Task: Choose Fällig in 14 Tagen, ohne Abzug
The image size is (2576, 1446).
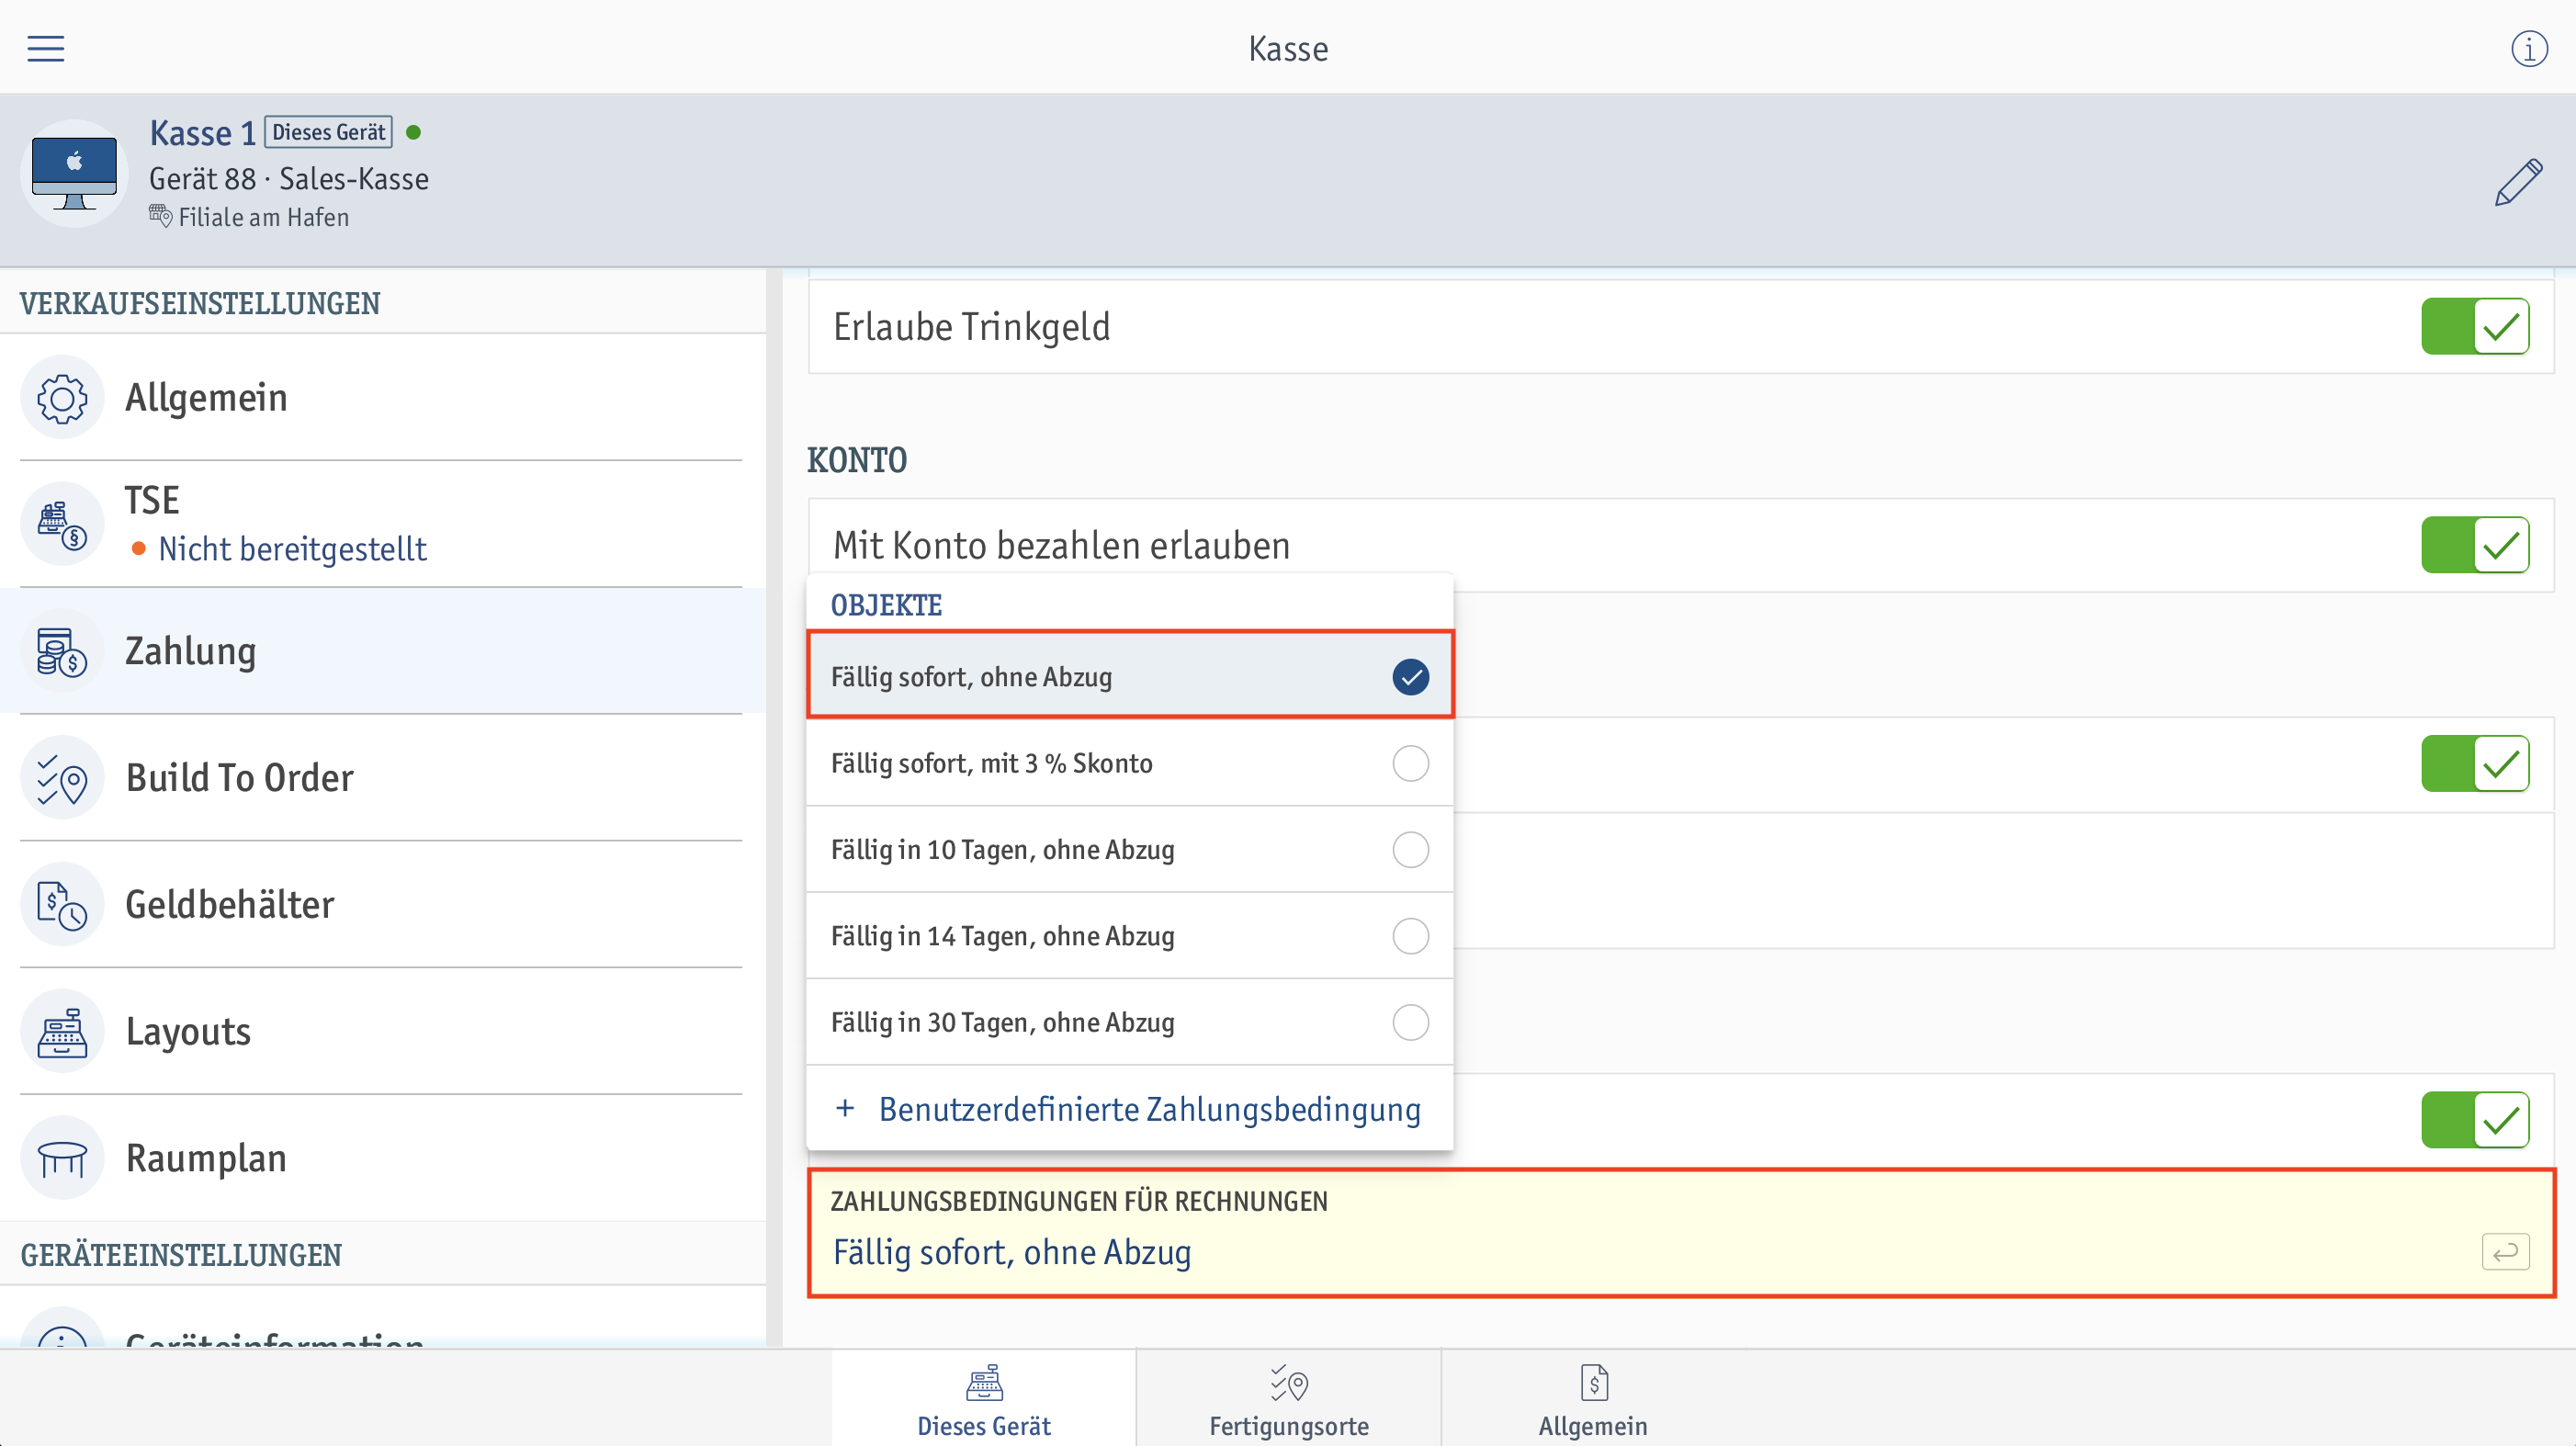Action: pyautogui.click(x=1130, y=936)
